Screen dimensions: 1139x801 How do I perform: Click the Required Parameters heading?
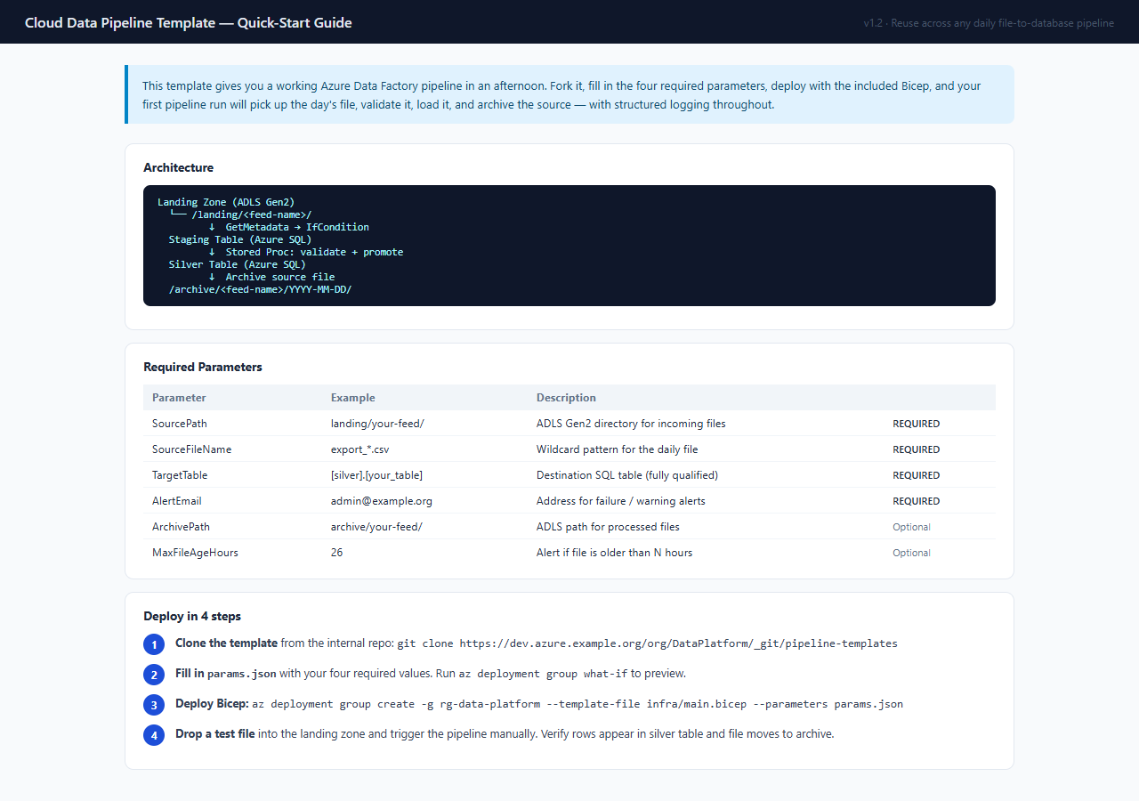(203, 367)
